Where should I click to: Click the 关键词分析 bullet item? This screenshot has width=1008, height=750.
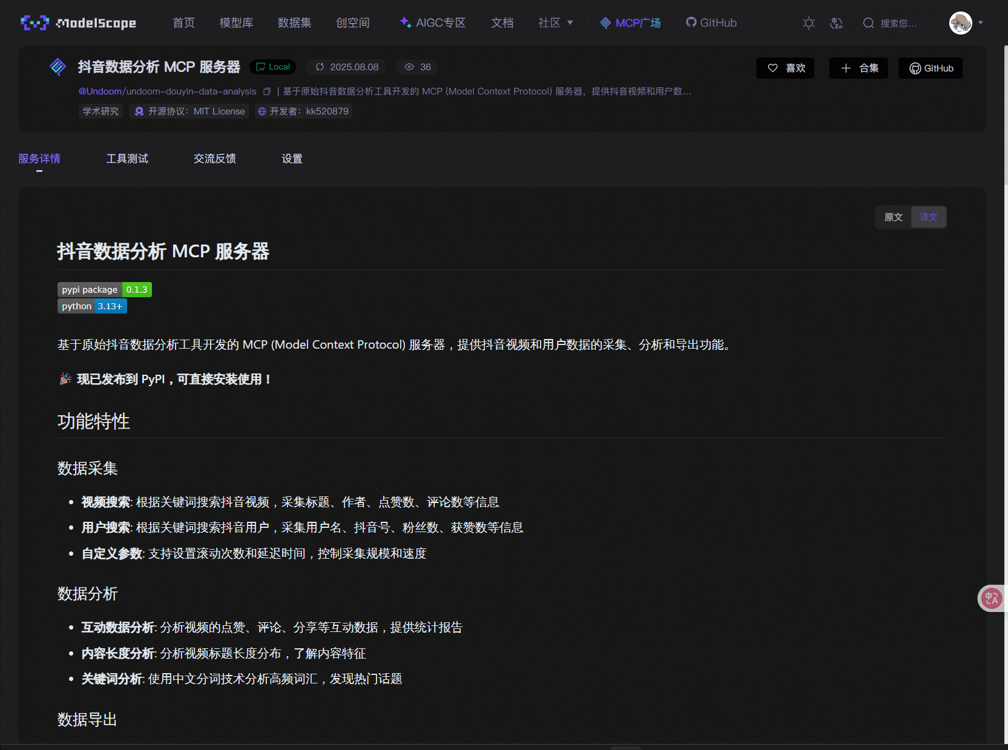pyautogui.click(x=242, y=679)
